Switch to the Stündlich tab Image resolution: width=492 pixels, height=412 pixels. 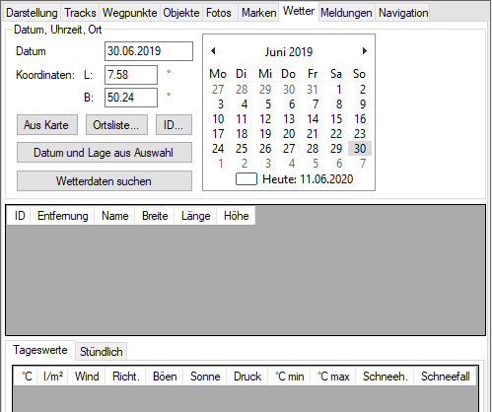(102, 352)
